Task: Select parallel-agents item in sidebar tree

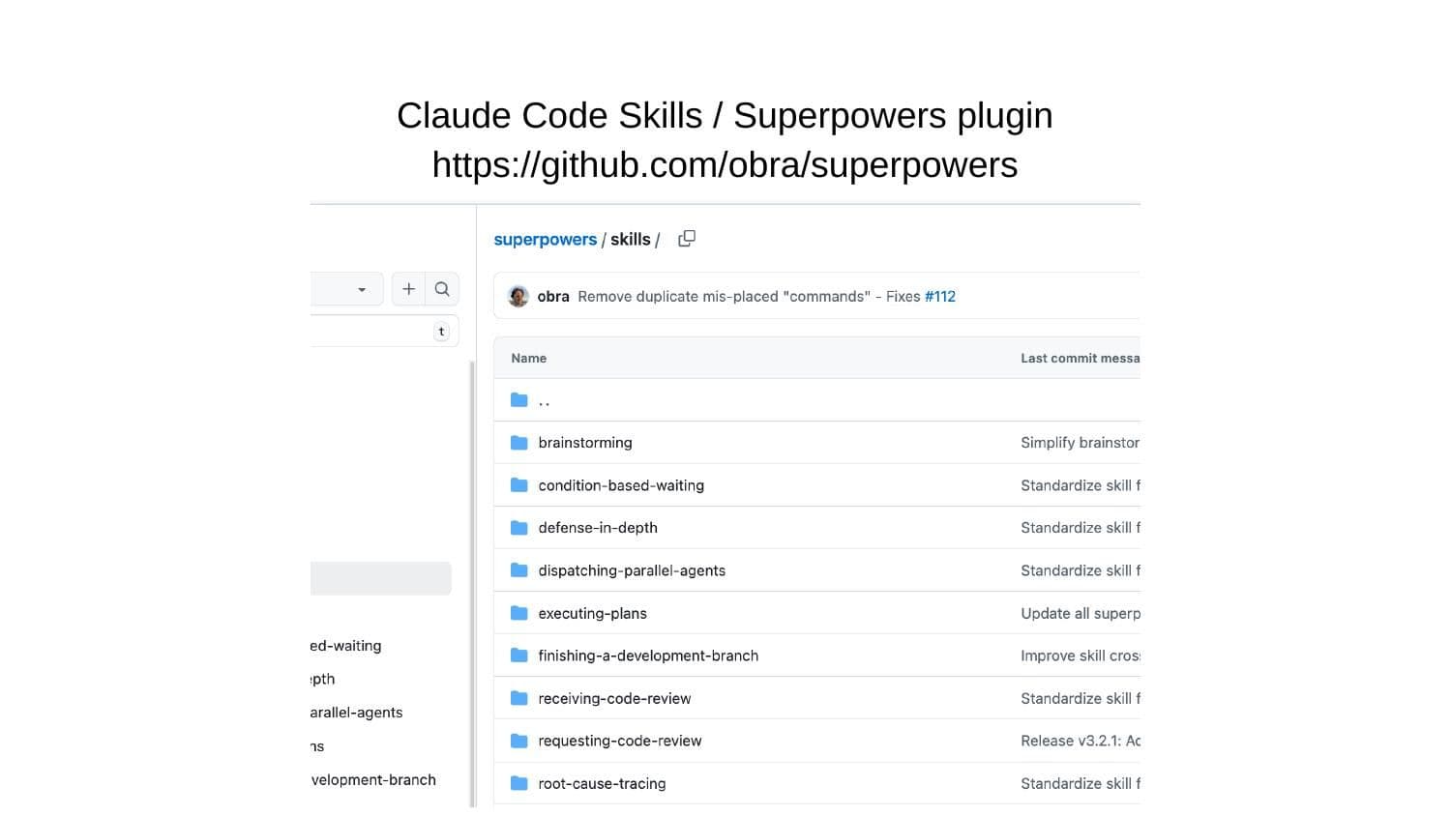Action: coord(356,713)
